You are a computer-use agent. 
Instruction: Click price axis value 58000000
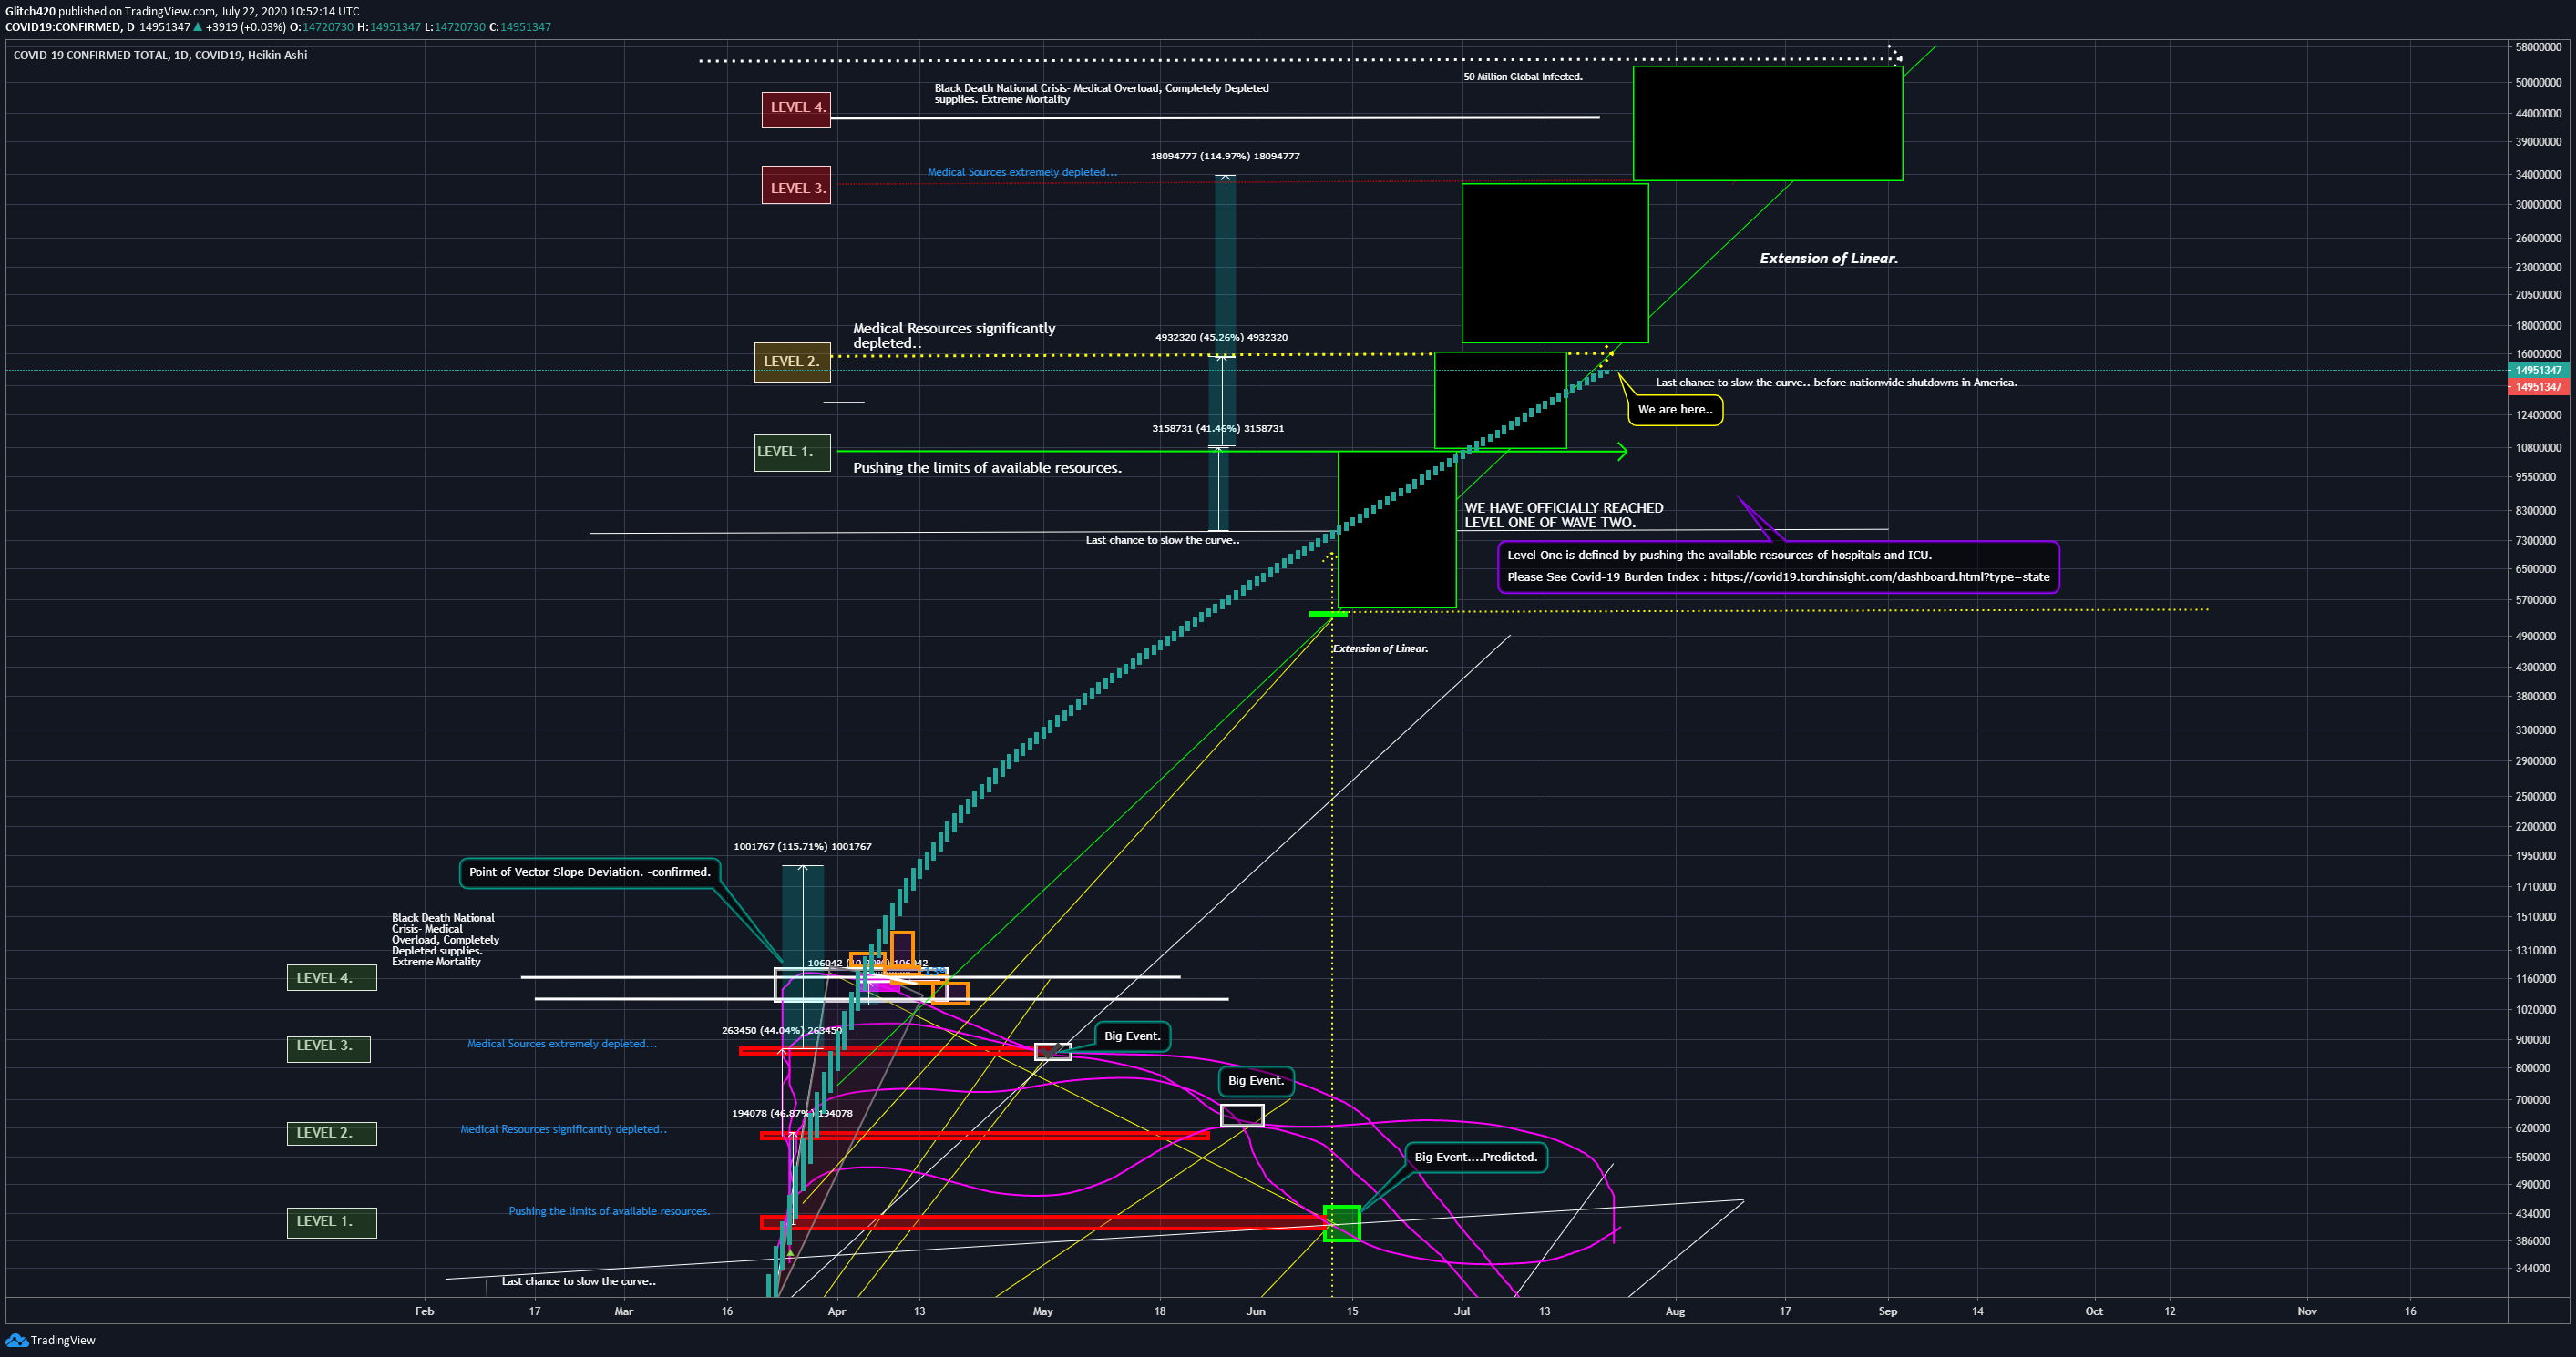click(2538, 48)
